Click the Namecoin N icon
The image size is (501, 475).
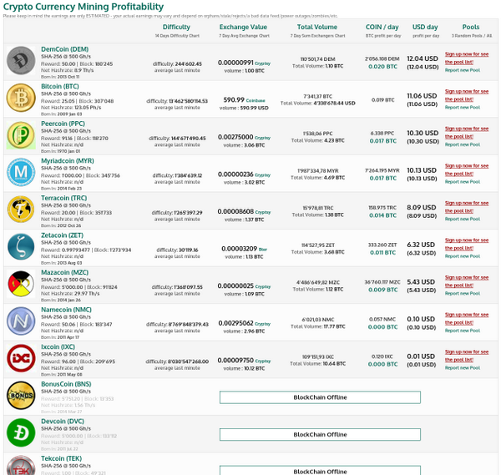[21, 321]
